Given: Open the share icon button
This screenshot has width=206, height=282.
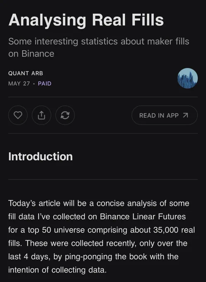Looking at the screenshot, I should coord(41,115).
